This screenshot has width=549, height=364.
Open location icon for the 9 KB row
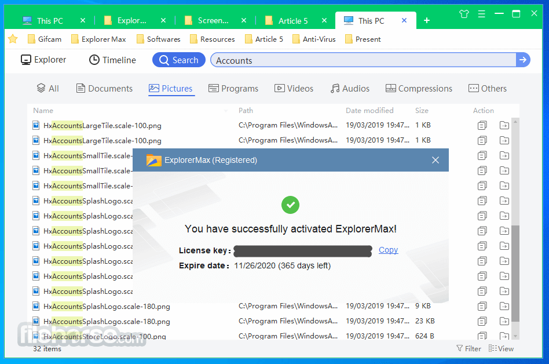point(504,306)
